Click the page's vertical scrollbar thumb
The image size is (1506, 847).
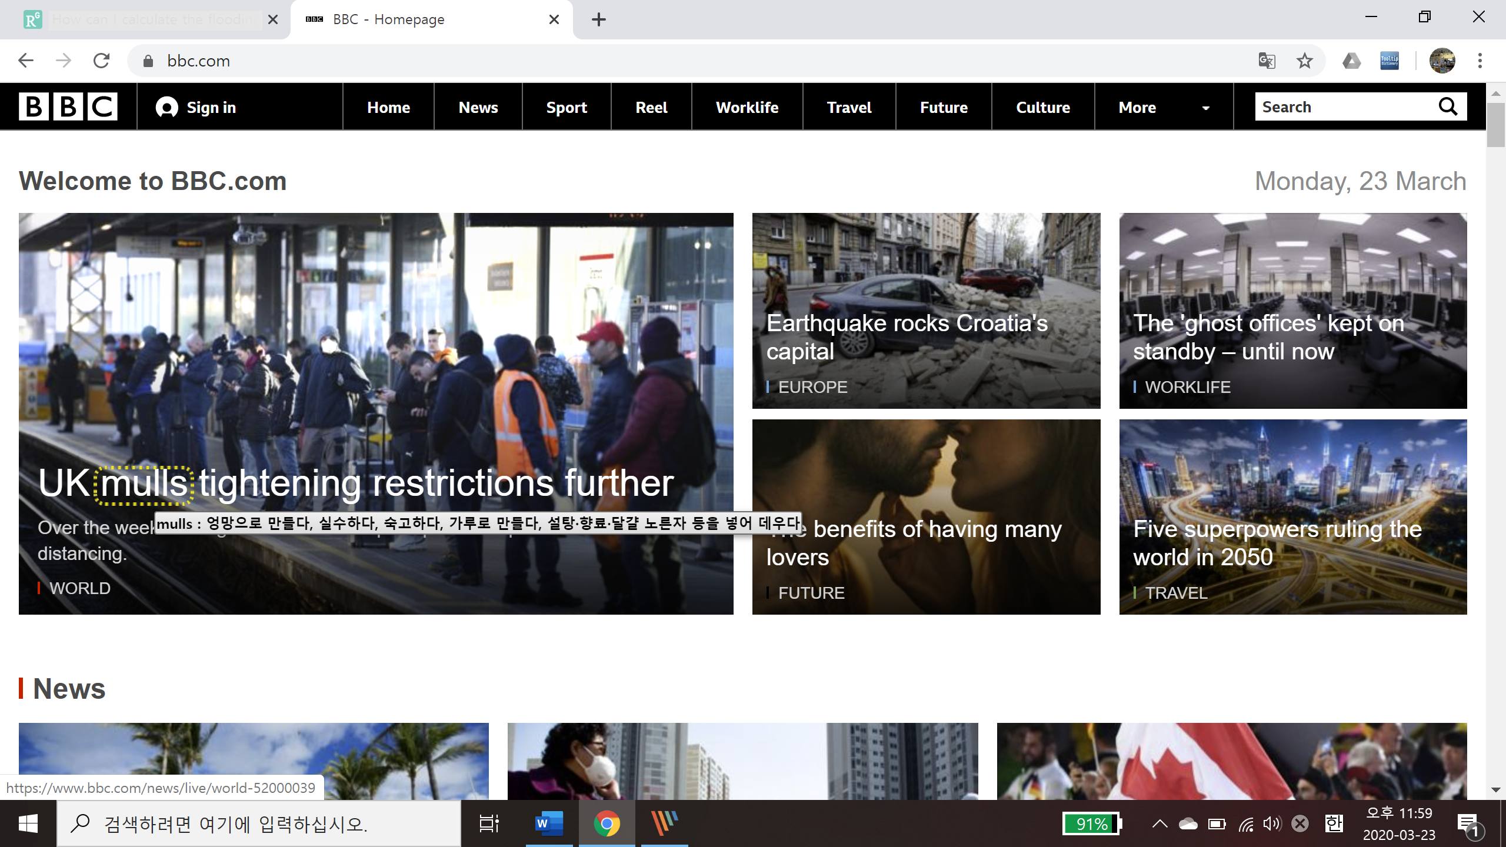pyautogui.click(x=1495, y=125)
